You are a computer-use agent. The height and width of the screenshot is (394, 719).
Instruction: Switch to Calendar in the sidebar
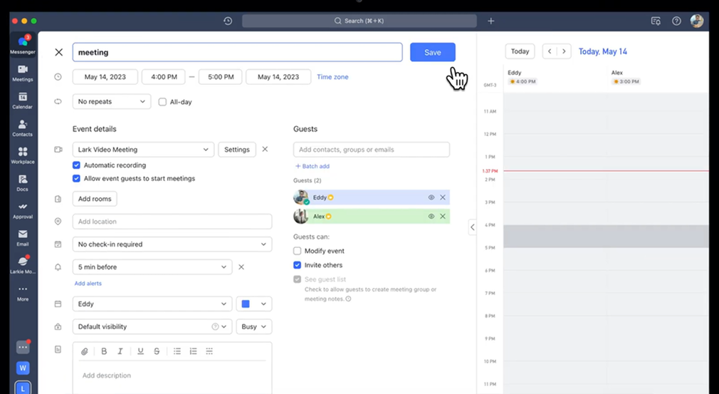click(x=23, y=100)
